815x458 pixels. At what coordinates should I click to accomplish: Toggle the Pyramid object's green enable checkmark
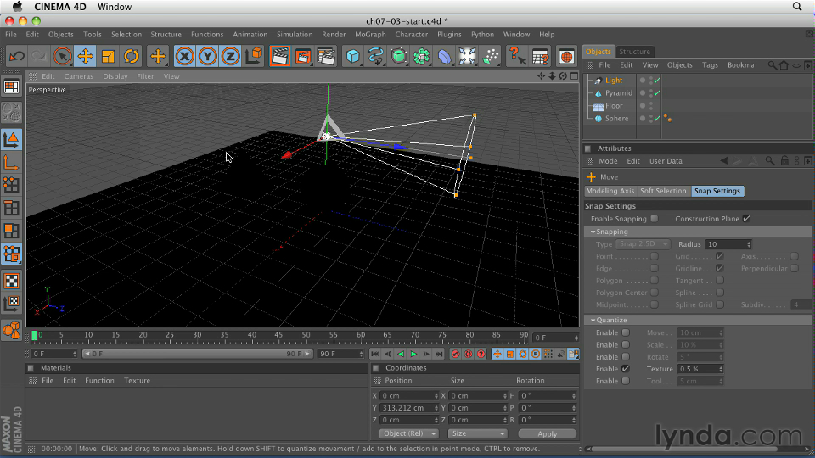point(657,93)
